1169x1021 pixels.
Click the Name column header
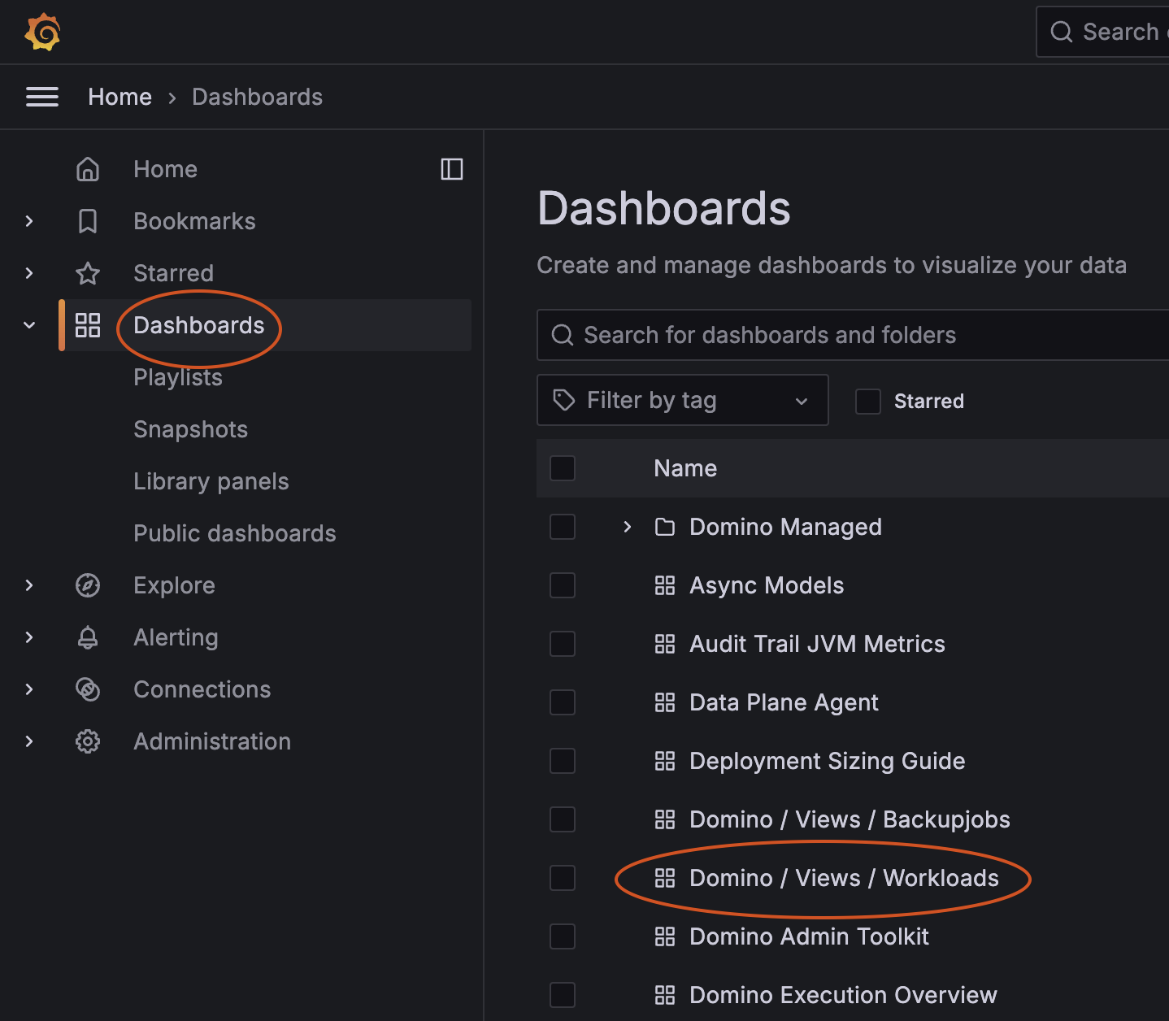[x=685, y=468]
